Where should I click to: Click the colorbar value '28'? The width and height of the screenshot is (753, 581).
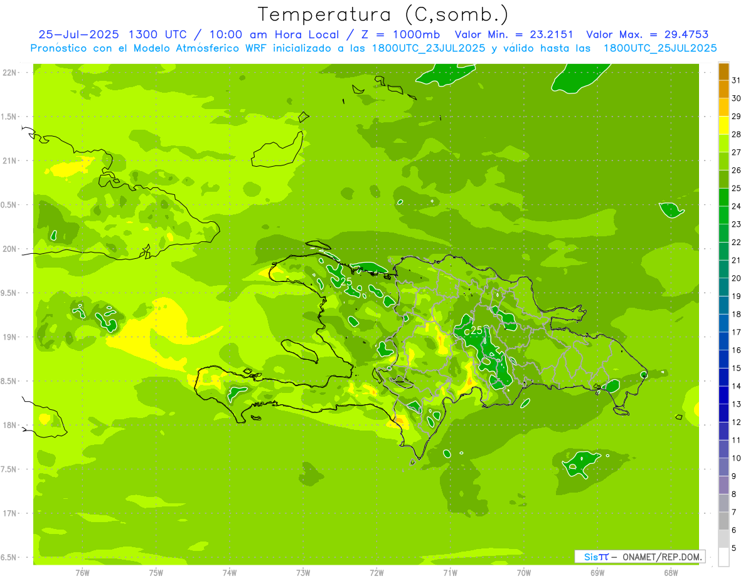pos(737,134)
